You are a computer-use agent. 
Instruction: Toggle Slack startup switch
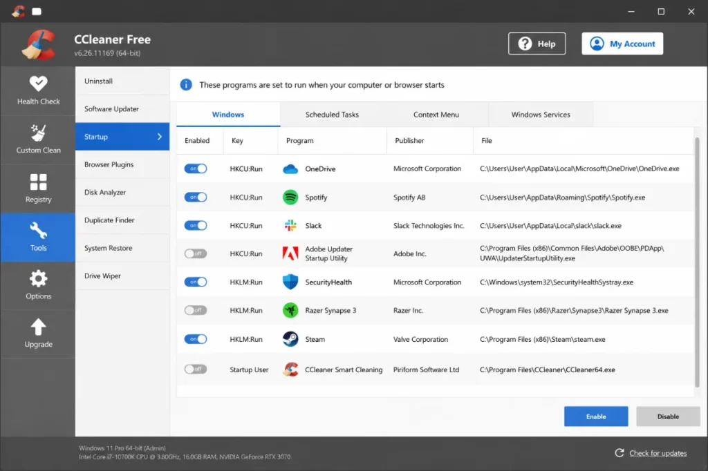[x=196, y=226]
